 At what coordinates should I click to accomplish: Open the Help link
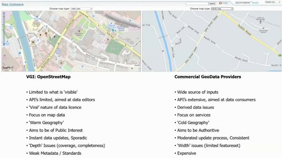coord(225,3)
